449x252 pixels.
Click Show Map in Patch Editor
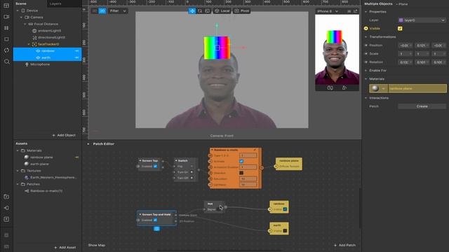[97, 245]
